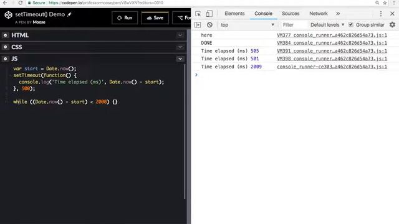This screenshot has width=399, height=224.
Task: Click the console Filter input field
Action: pyautogui.click(x=294, y=25)
